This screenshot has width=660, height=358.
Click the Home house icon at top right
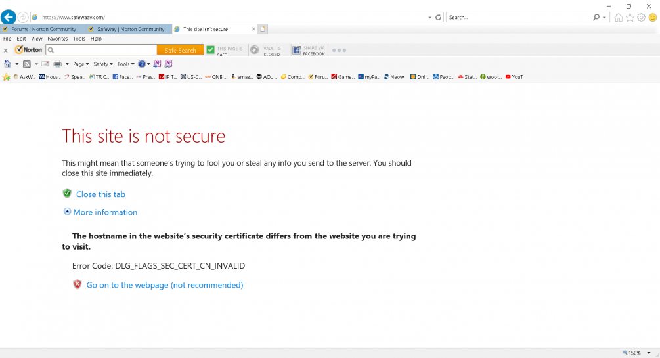tap(619, 18)
